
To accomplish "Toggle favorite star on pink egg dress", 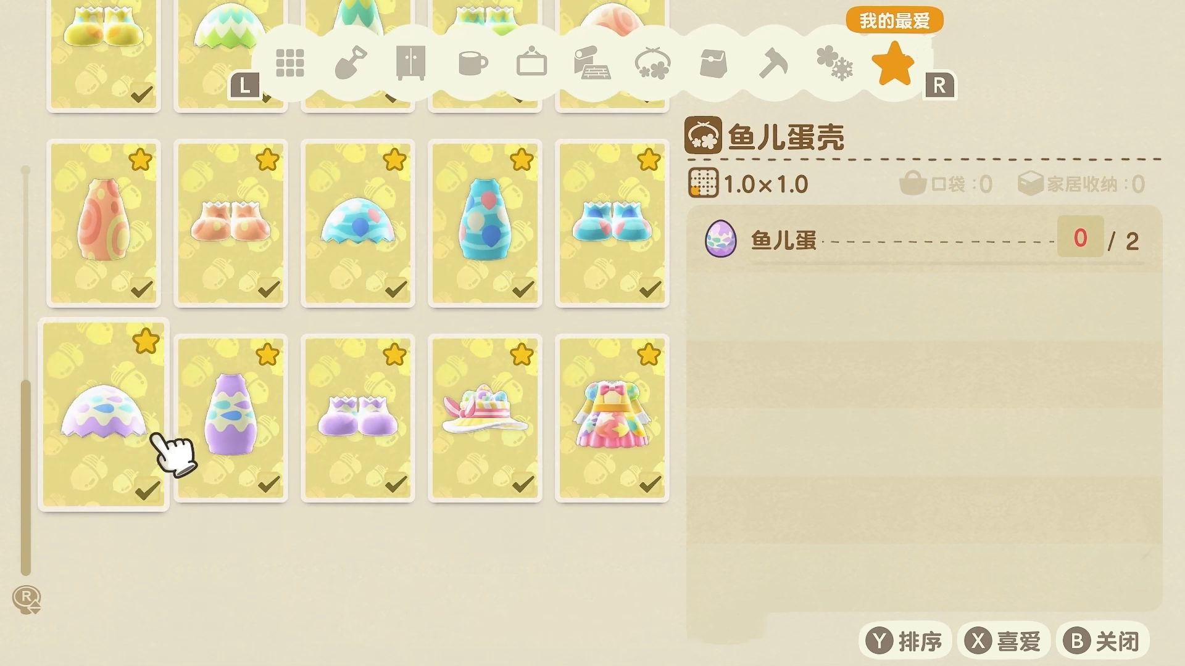I will point(649,355).
